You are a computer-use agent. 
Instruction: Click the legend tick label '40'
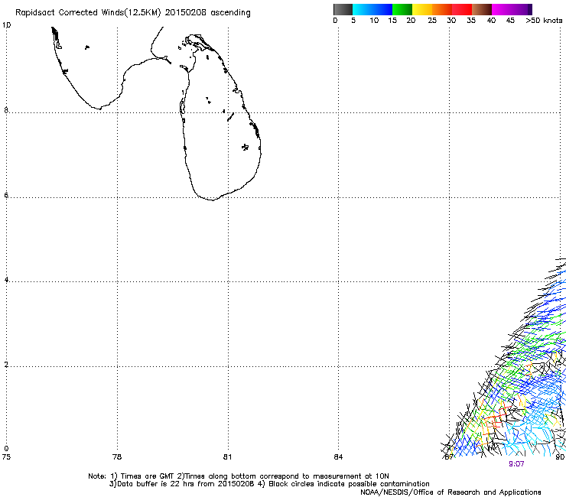click(x=491, y=21)
